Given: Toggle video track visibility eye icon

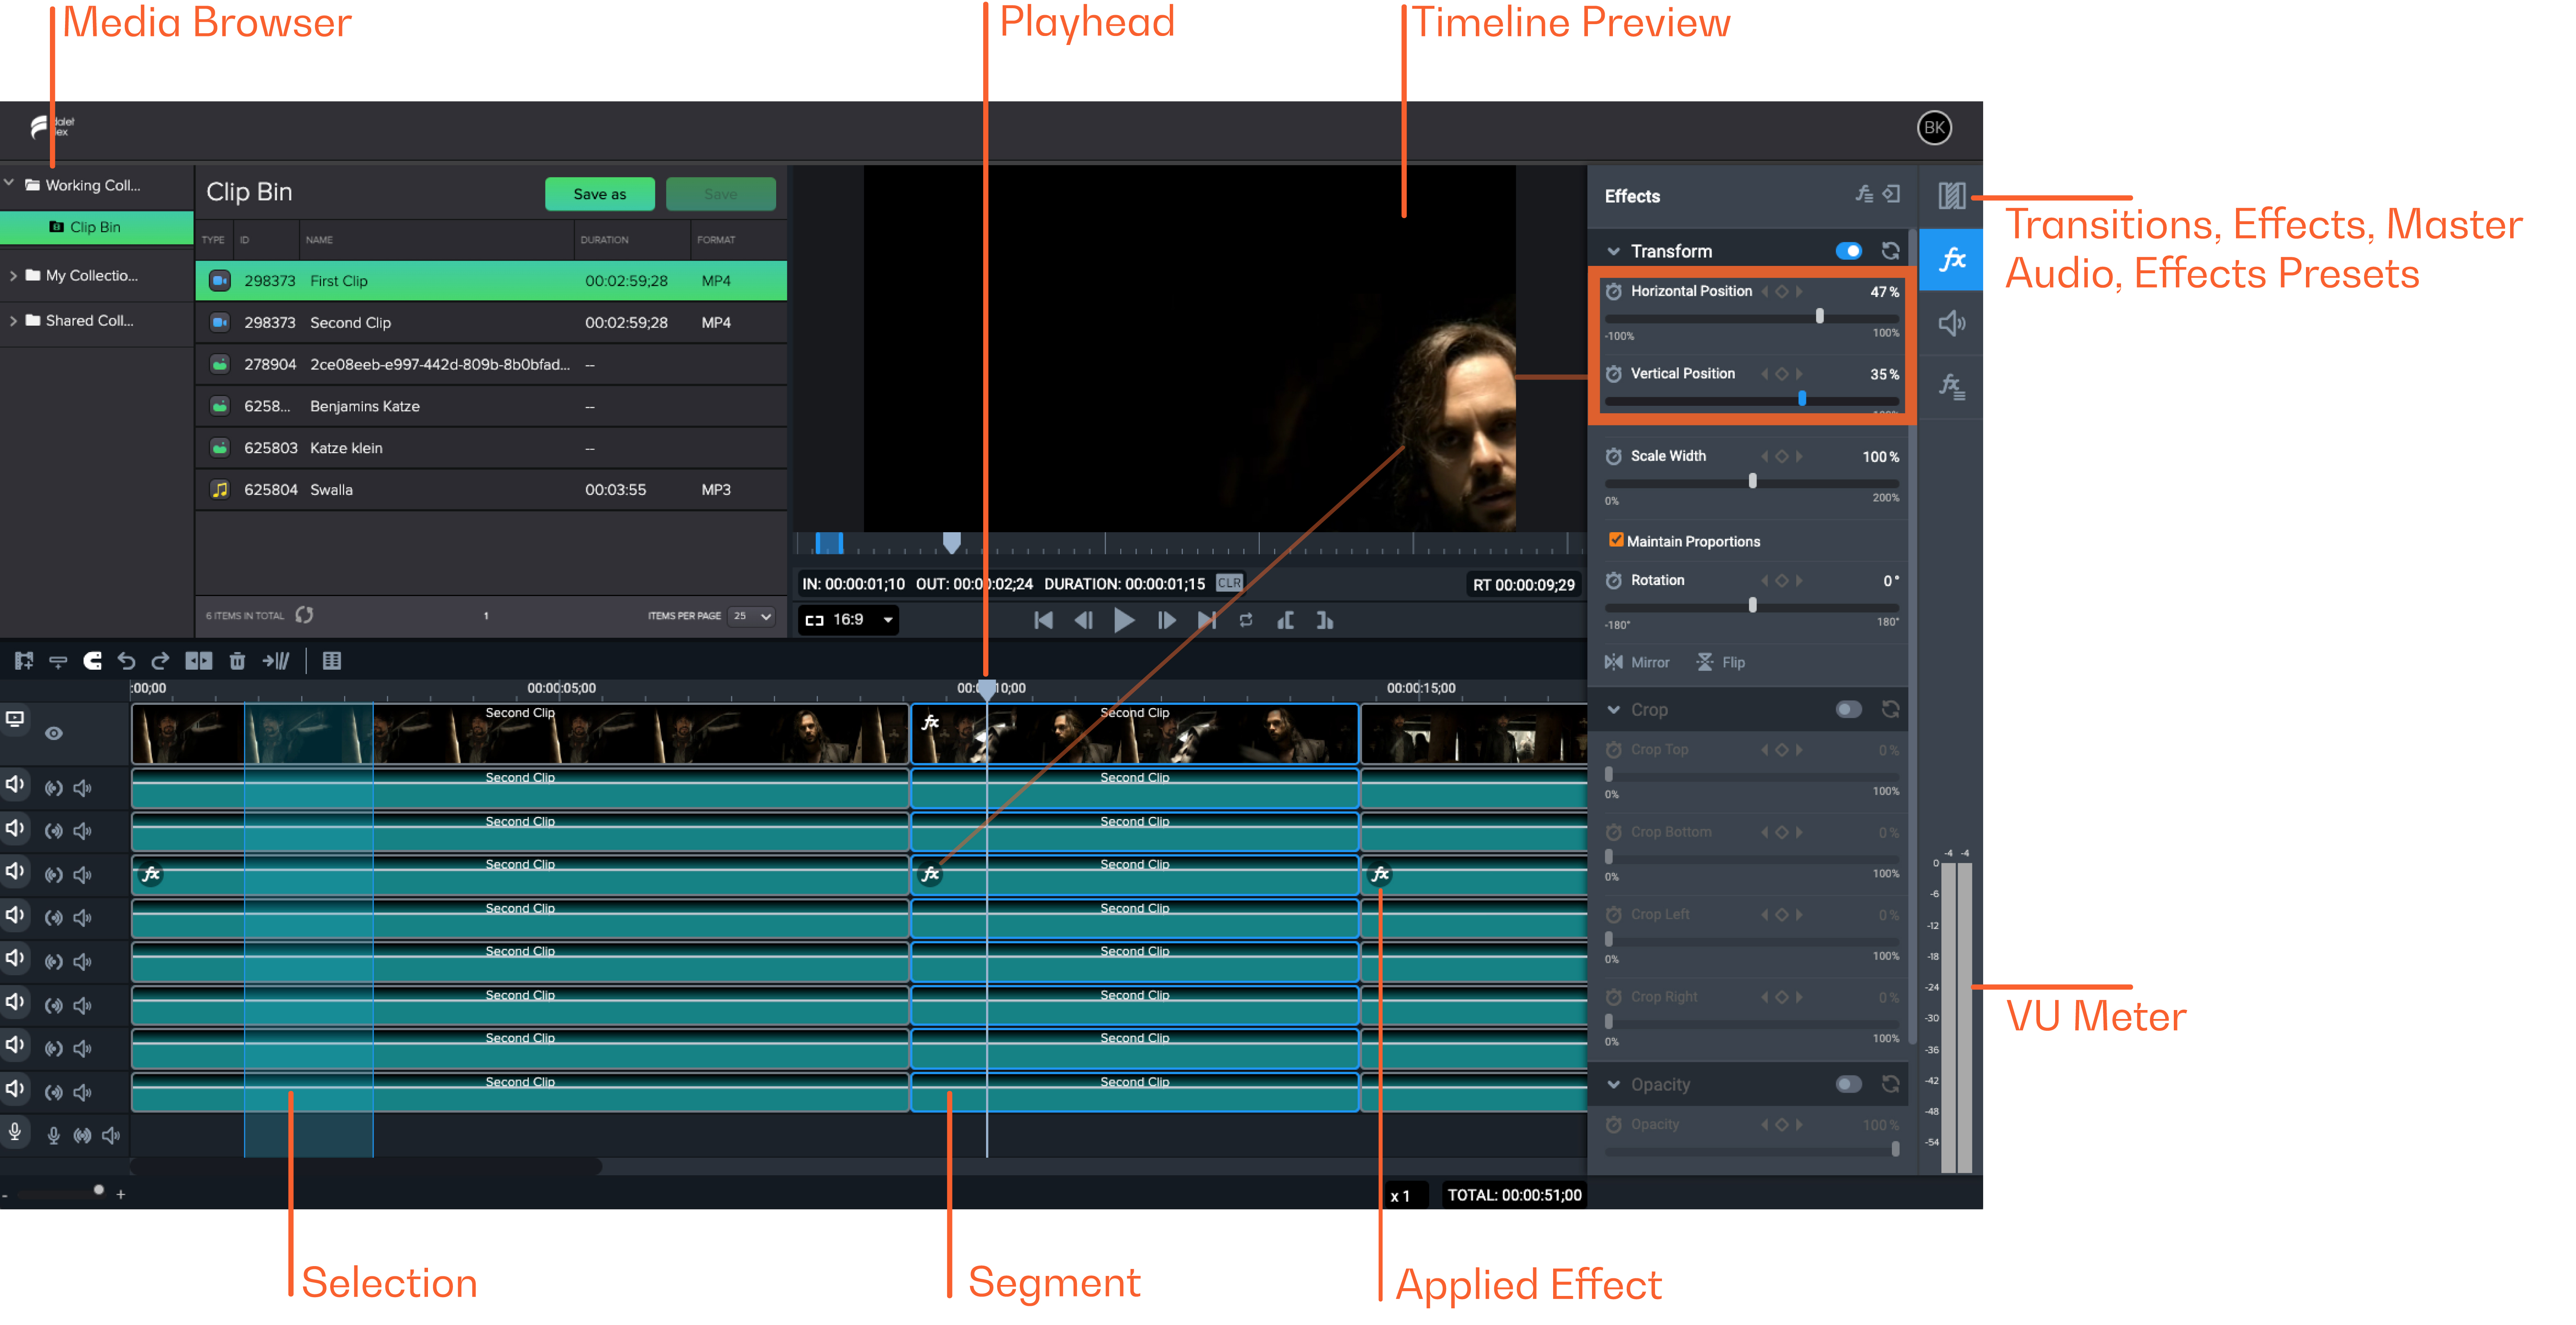Looking at the screenshot, I should 54,733.
